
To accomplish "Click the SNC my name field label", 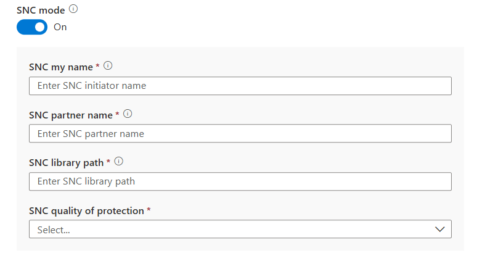I will click(x=60, y=67).
